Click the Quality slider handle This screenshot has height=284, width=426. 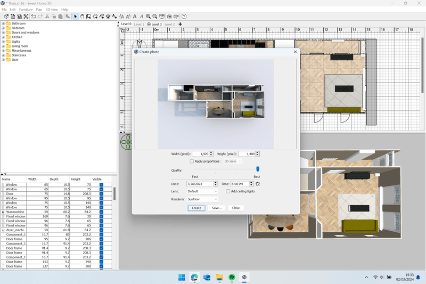tap(258, 169)
